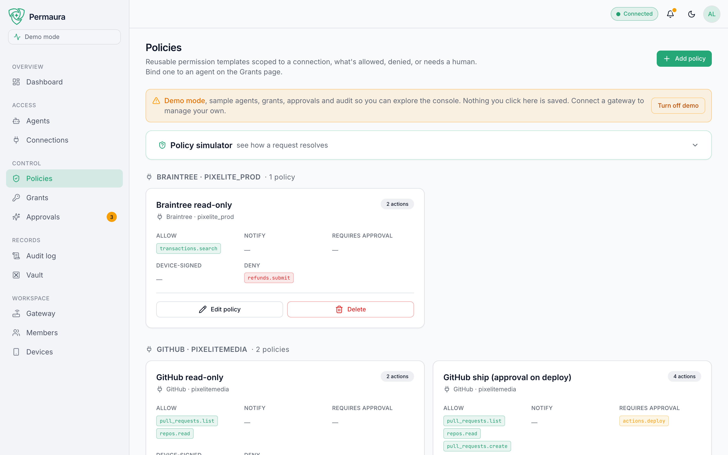Go to Agents in sidebar

64,121
